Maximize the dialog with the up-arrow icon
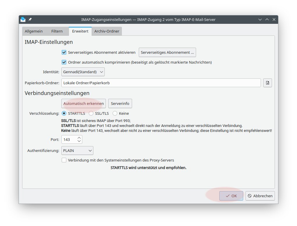The width and height of the screenshot is (297, 226). (267, 19)
